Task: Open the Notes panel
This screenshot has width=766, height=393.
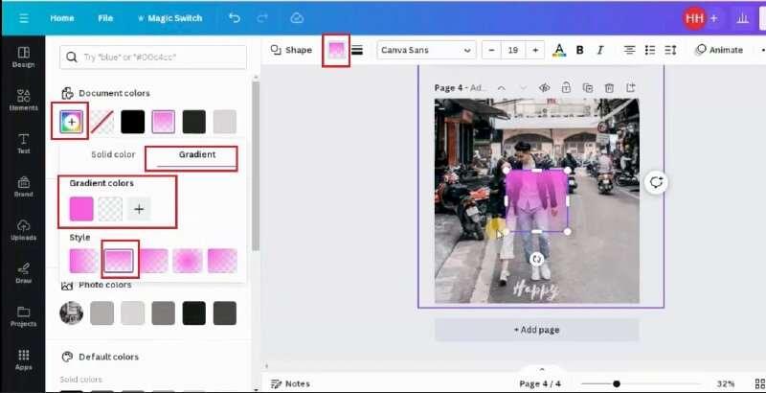Action: click(290, 383)
